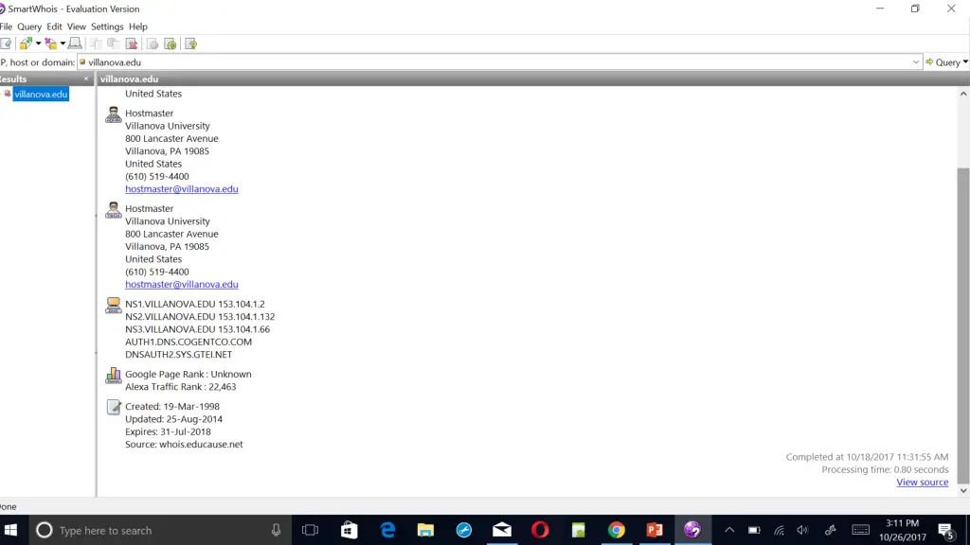The height and width of the screenshot is (545, 970).
Task: Click the DNSAUTH2.SYS.GTEI.NET entry
Action: click(x=179, y=355)
